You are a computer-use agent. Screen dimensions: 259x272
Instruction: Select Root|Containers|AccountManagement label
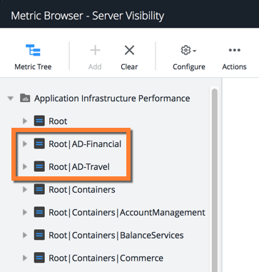(127, 213)
